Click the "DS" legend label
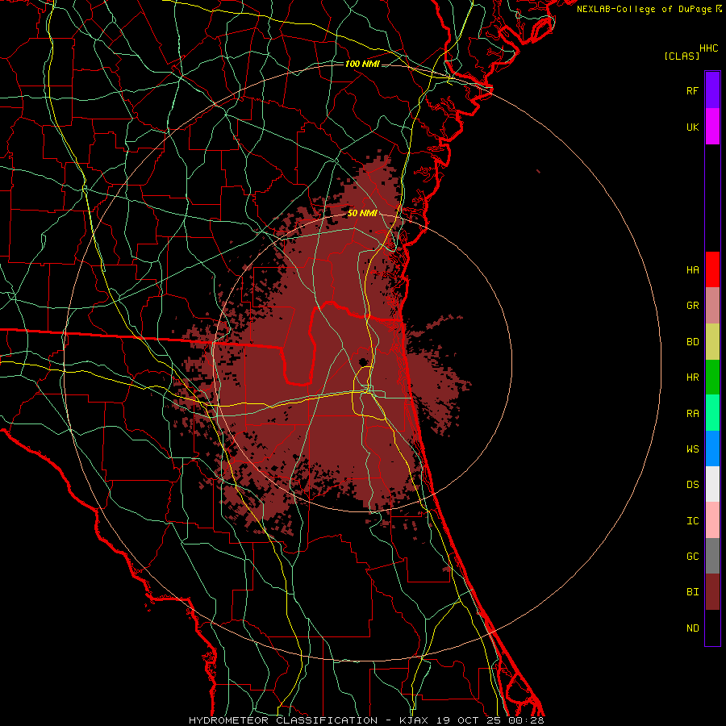The height and width of the screenshot is (726, 726). [x=692, y=485]
